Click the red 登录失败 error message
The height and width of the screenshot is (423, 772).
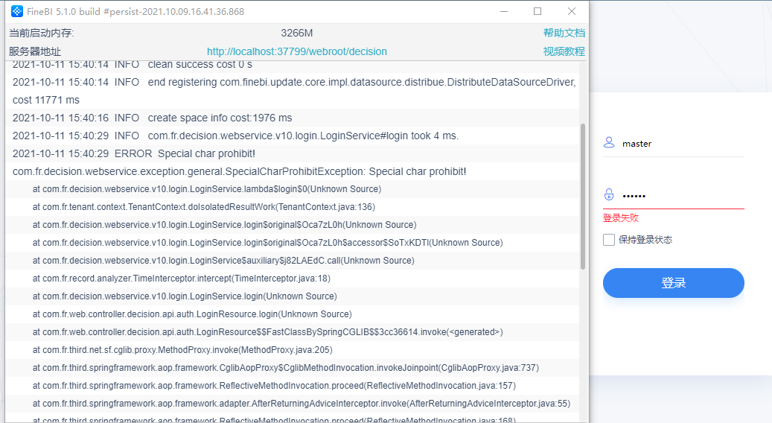(x=620, y=217)
